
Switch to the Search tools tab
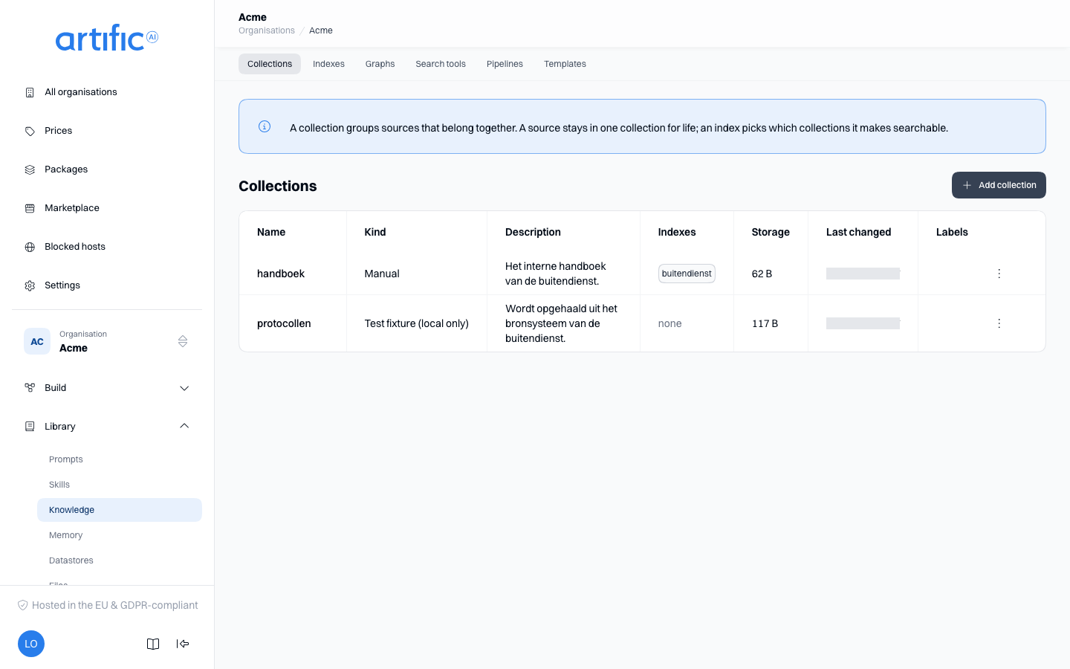click(441, 64)
